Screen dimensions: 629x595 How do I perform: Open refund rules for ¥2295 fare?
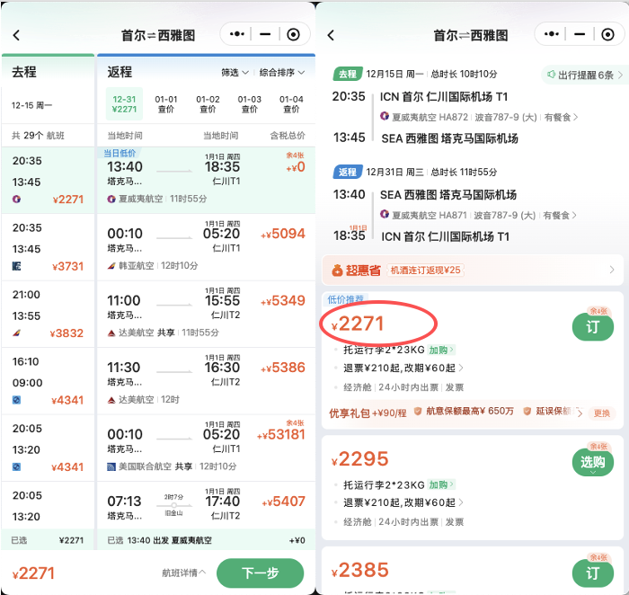pos(403,502)
